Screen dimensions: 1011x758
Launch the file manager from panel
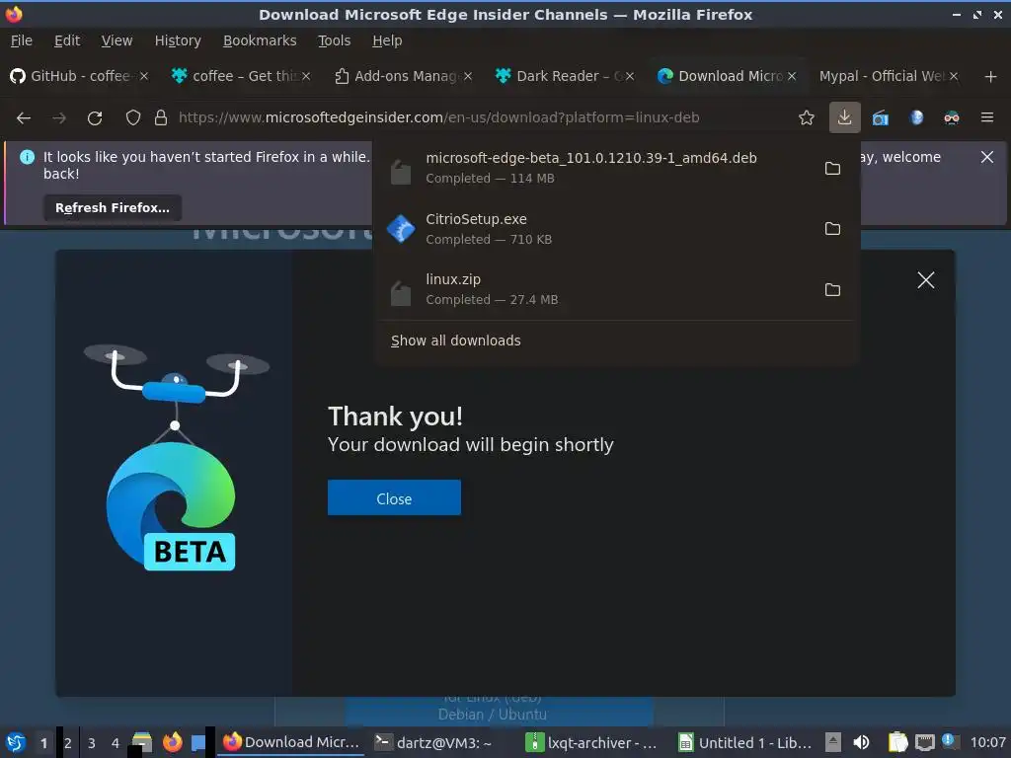point(142,742)
